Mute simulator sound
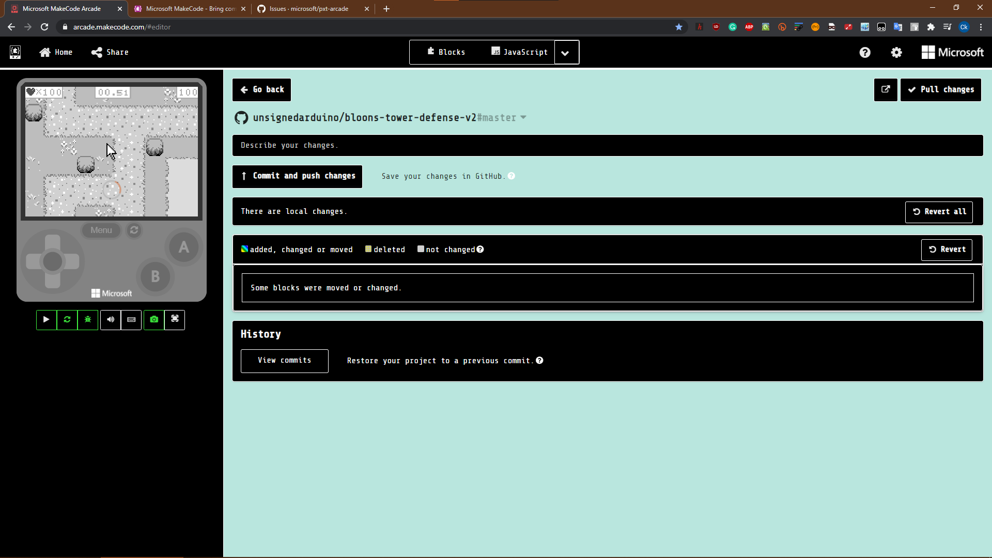The height and width of the screenshot is (558, 992). click(x=110, y=320)
